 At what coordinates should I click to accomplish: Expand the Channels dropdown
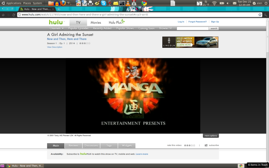click(57, 28)
